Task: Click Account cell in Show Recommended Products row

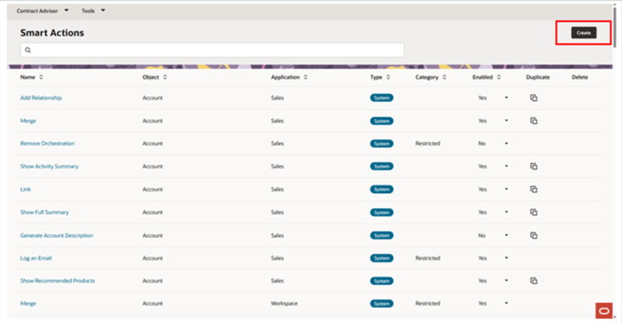Action: tap(153, 281)
